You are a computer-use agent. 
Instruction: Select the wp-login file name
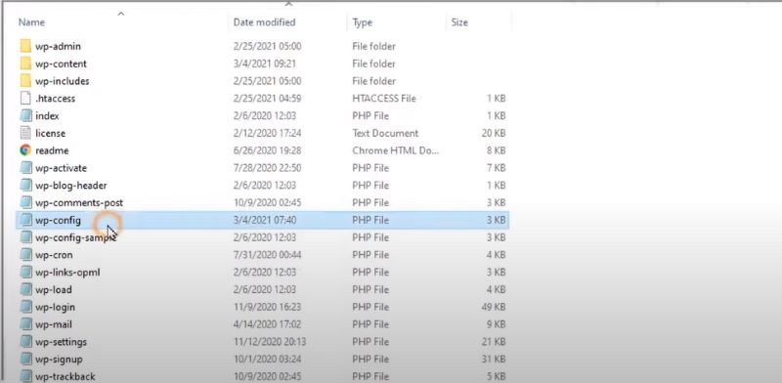(55, 307)
